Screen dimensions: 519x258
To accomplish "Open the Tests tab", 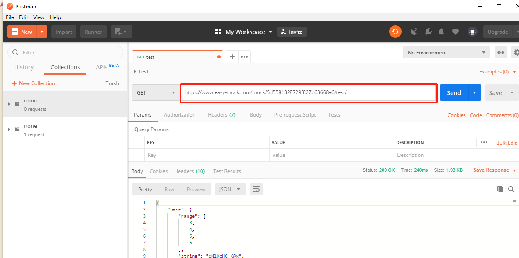I will [334, 115].
